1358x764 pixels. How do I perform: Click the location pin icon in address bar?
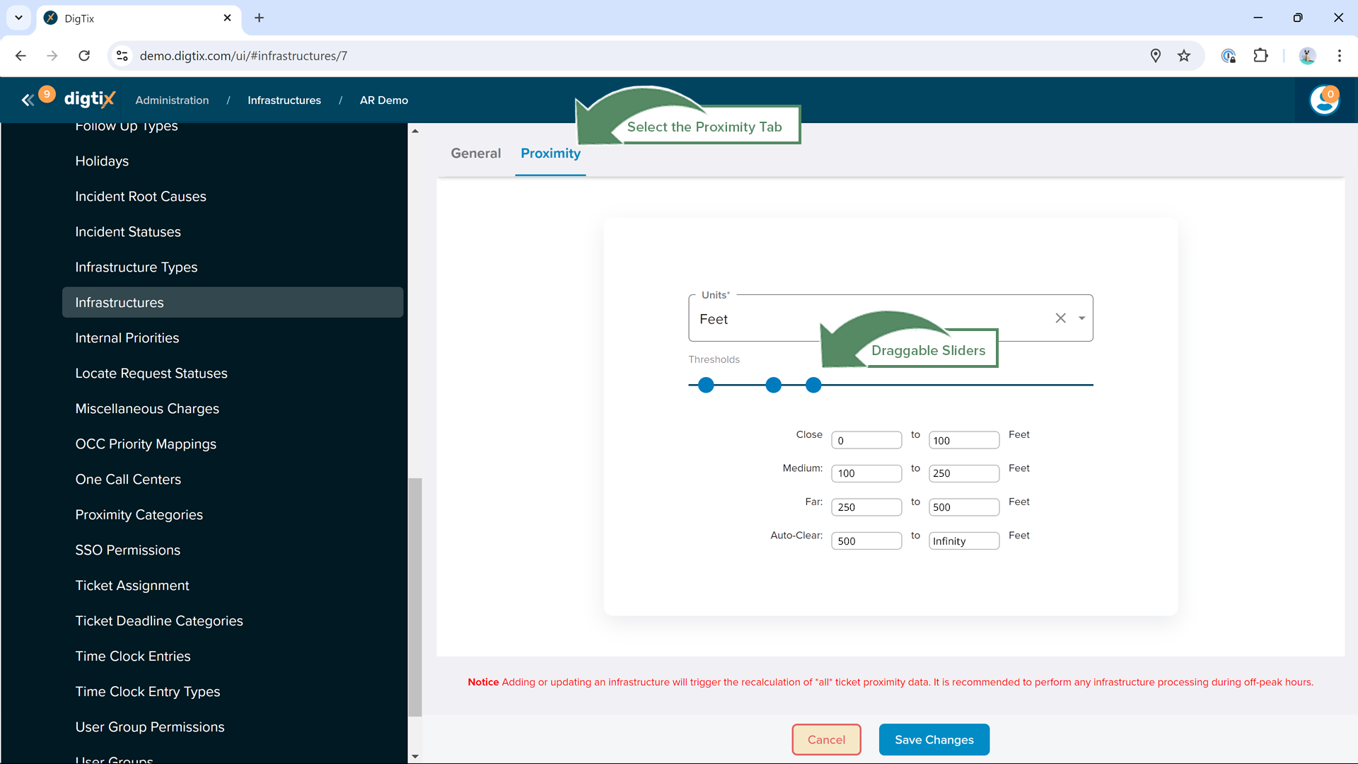(x=1156, y=56)
